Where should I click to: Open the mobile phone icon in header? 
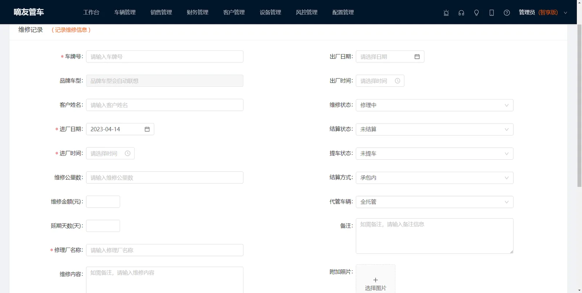click(491, 13)
